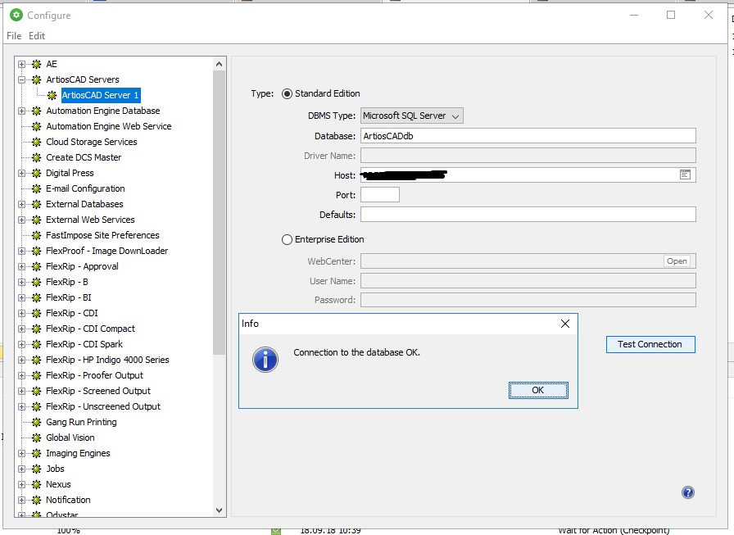Viewport: 734px width, 535px height.
Task: Click the Global Vision gear icon
Action: pyautogui.click(x=37, y=438)
